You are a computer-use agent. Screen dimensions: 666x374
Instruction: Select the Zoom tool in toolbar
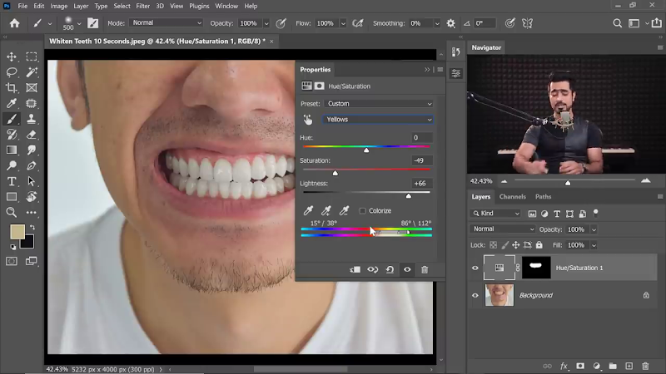(x=12, y=213)
